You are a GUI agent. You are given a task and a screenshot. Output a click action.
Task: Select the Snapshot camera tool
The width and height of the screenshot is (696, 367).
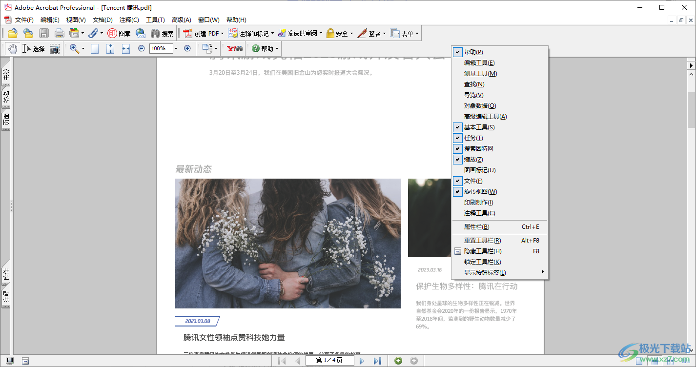[x=55, y=48]
